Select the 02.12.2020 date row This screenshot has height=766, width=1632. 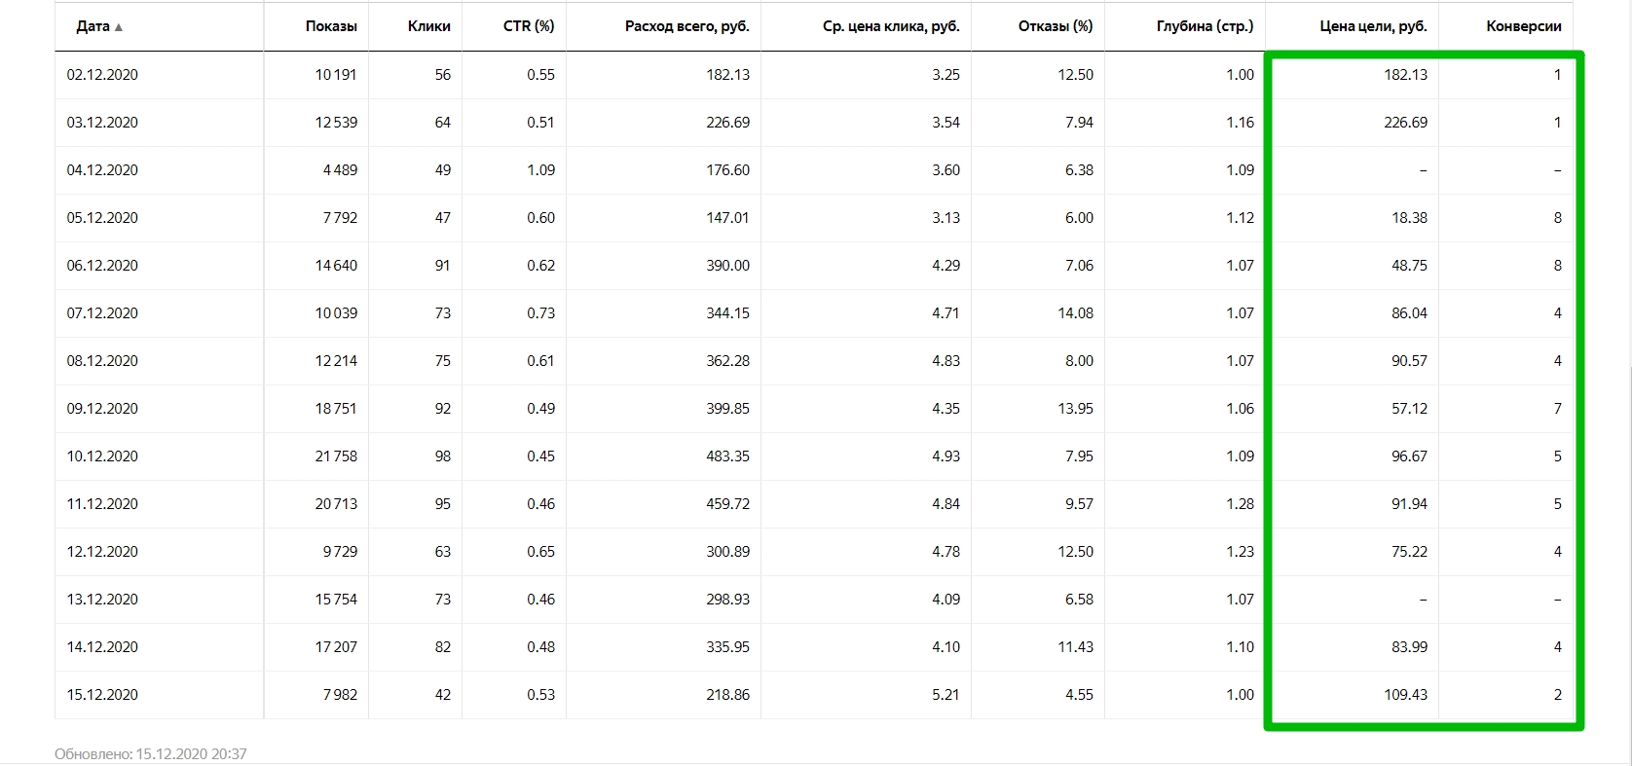point(814,75)
